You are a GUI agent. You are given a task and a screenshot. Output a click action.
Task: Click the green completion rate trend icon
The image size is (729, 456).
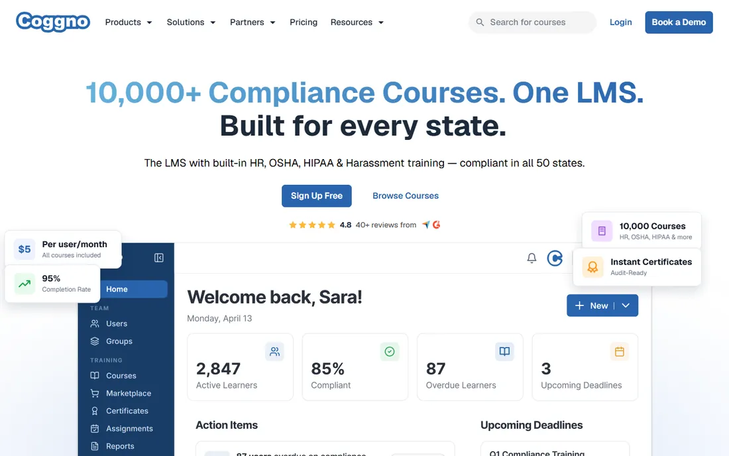24,284
